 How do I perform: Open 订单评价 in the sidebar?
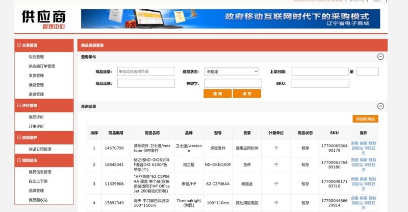[x=36, y=127]
